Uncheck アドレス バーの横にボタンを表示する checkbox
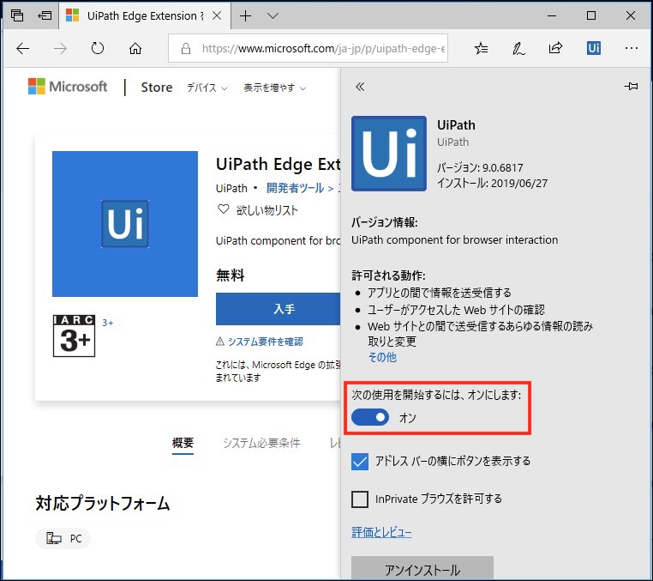This screenshot has width=653, height=581. tap(361, 462)
